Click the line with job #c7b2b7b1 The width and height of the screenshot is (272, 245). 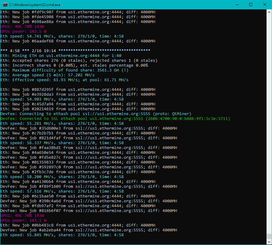(x=78, y=133)
